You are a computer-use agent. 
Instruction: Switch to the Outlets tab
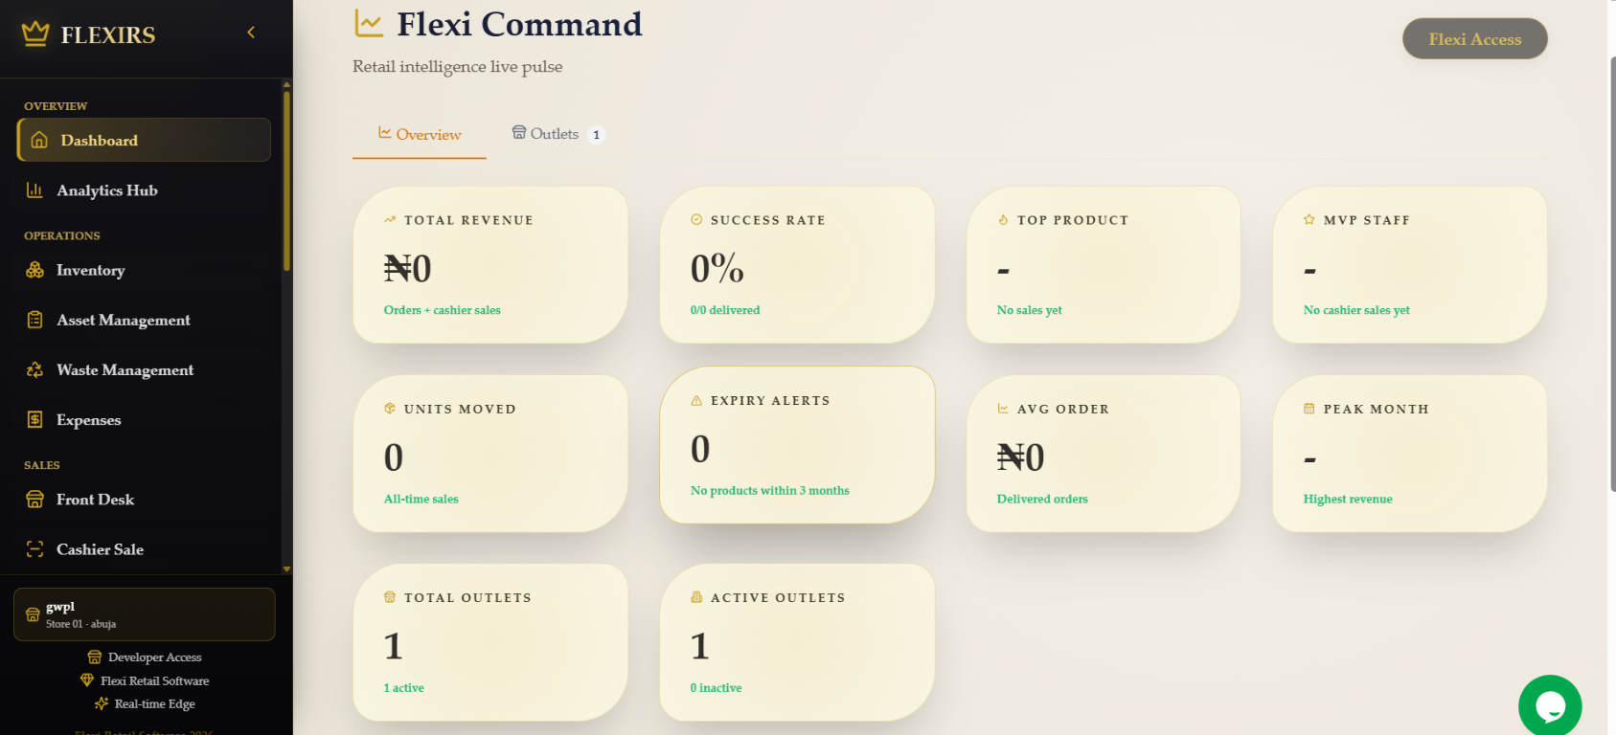tap(558, 134)
